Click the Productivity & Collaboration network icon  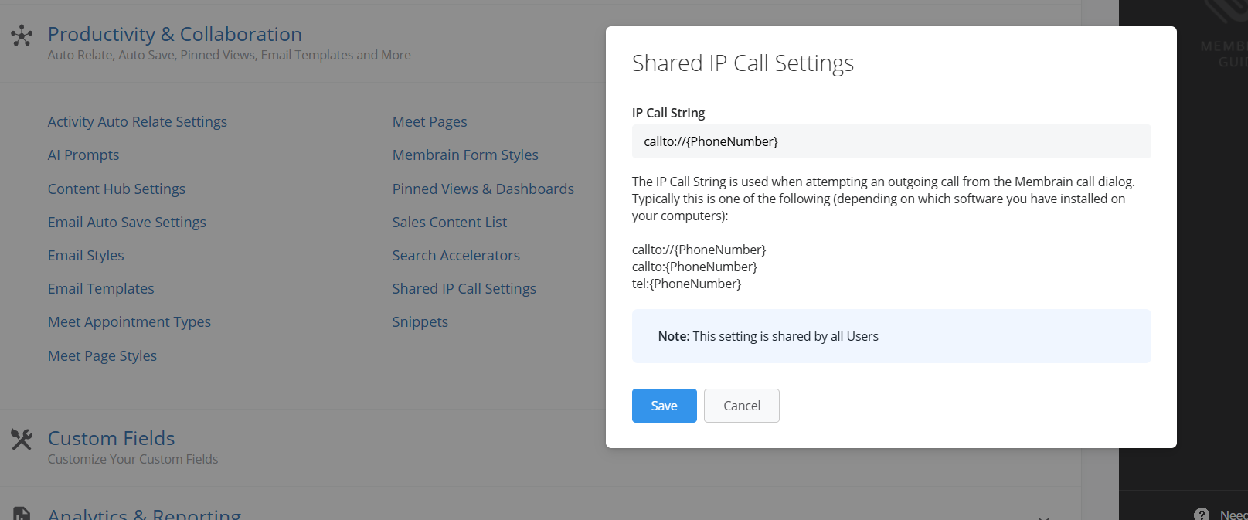[x=22, y=36]
